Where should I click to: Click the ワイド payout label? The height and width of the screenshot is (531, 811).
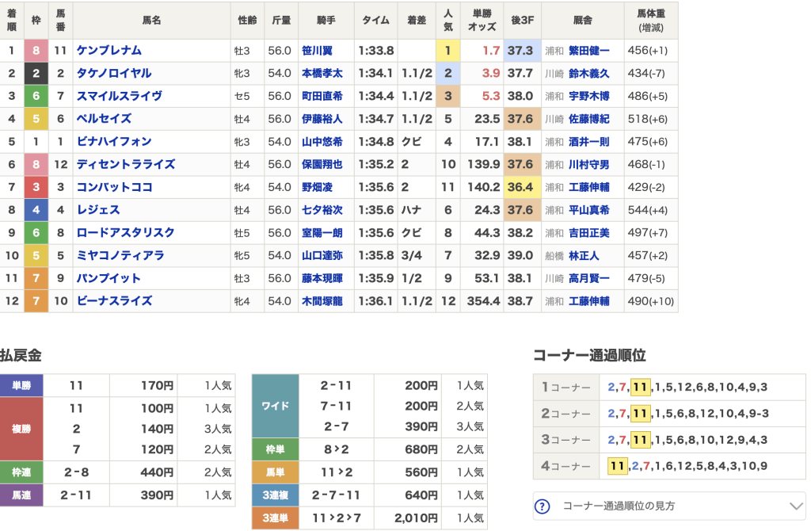(x=275, y=407)
